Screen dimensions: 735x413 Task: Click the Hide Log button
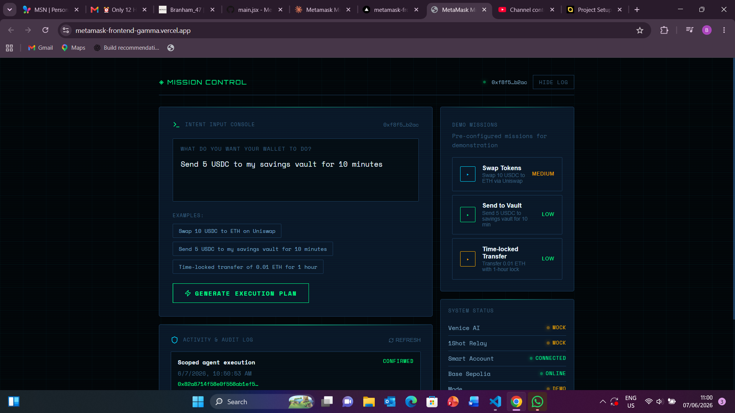[553, 82]
